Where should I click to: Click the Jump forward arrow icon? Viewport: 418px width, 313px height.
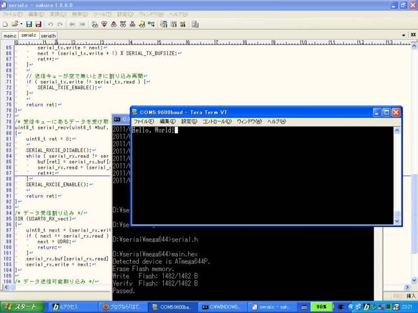pyautogui.click(x=82, y=24)
